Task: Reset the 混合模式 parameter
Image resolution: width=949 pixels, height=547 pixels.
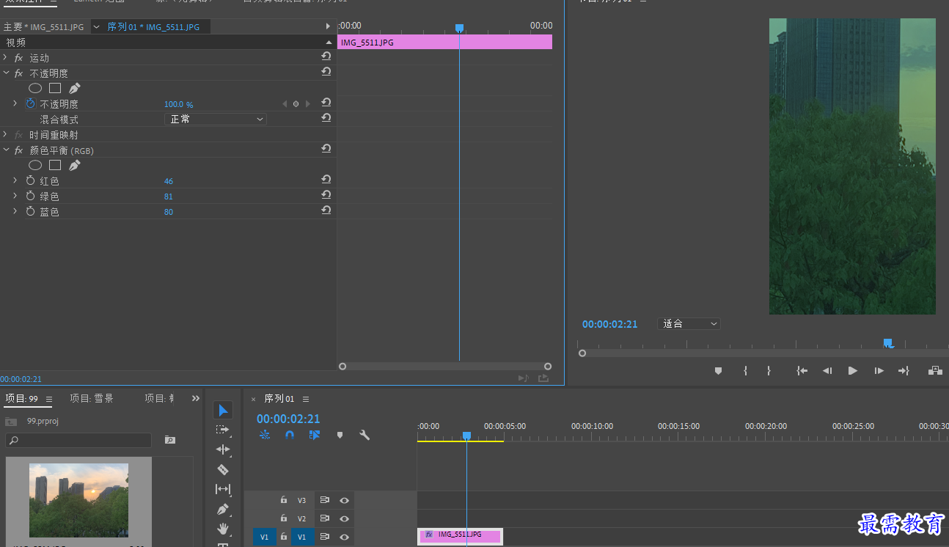Action: 326,118
